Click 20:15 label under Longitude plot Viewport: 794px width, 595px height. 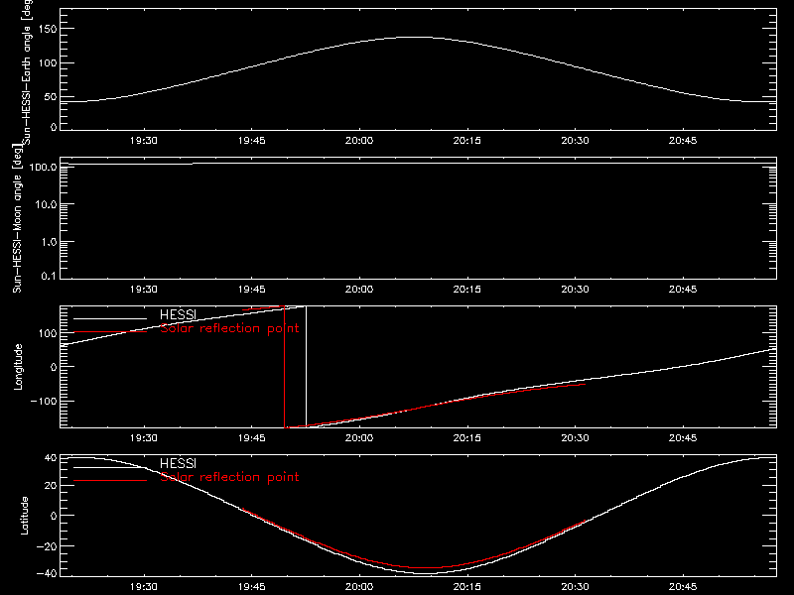pos(466,438)
